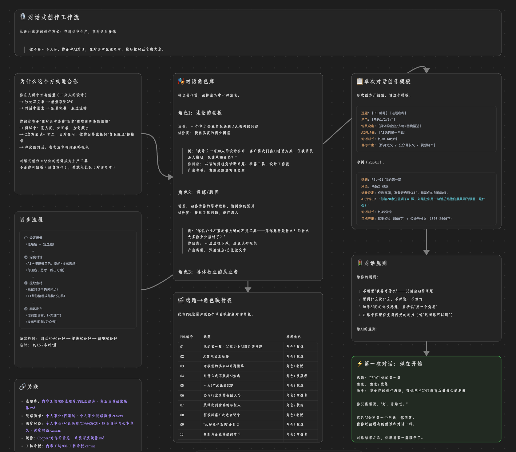The width and height of the screenshot is (516, 452).
Task: Click table cell 判断力是最稀缺的货币
Action: pyautogui.click(x=222, y=434)
